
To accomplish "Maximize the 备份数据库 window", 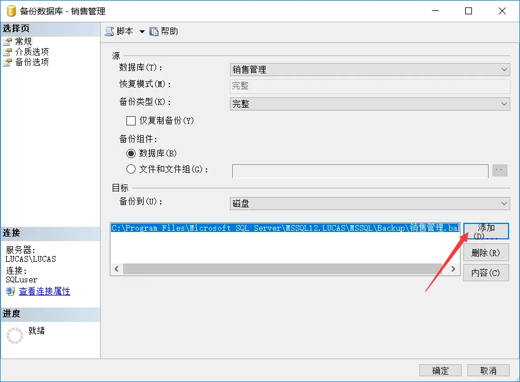I will [x=469, y=11].
